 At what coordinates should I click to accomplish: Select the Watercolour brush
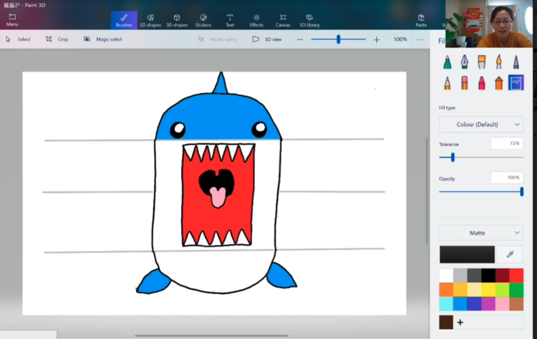click(499, 62)
